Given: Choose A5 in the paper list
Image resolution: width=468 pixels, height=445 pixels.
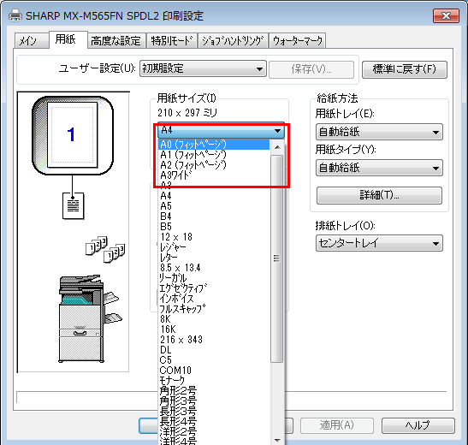Looking at the screenshot, I should click(x=214, y=206).
